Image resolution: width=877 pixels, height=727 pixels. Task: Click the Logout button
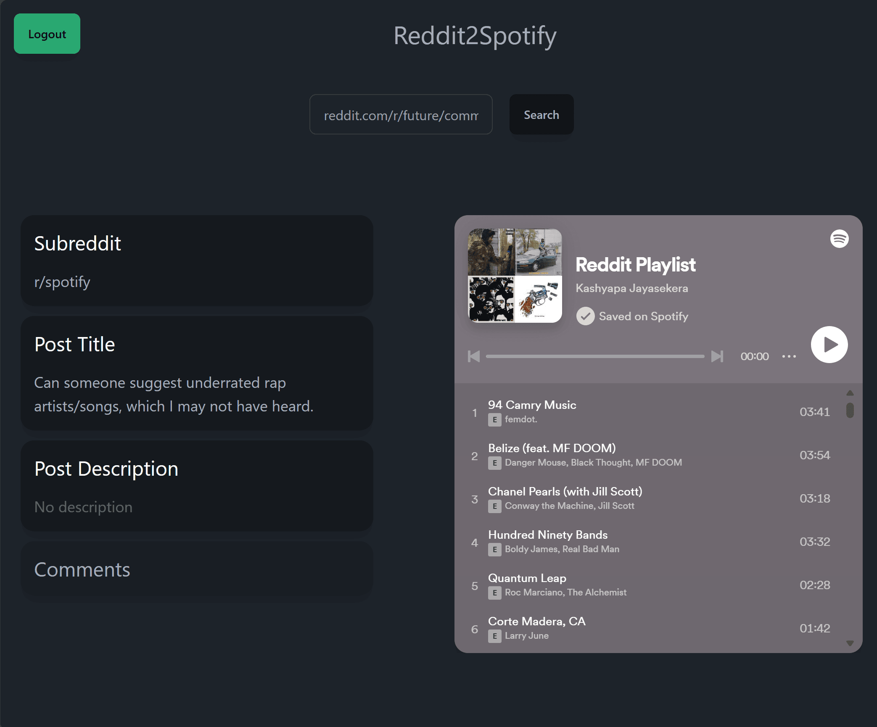click(x=47, y=34)
